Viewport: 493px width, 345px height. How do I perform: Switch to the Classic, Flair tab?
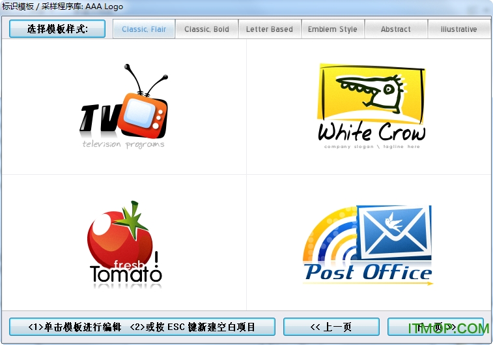click(144, 29)
